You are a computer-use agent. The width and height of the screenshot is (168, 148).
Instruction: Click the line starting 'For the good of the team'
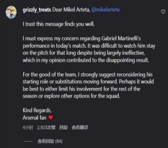88,75
